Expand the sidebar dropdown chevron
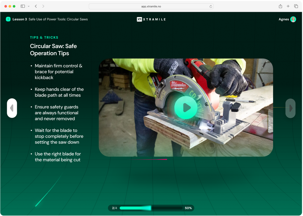The height and width of the screenshot is (216, 303). click(x=28, y=6)
